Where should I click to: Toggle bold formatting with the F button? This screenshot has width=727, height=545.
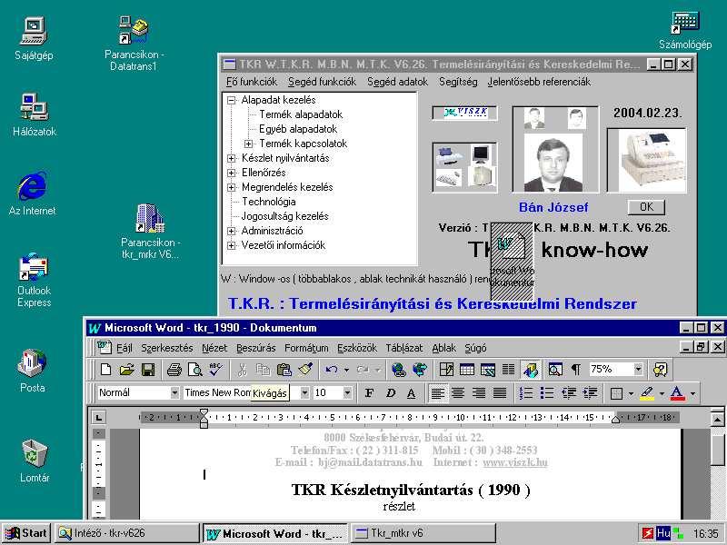(x=369, y=393)
